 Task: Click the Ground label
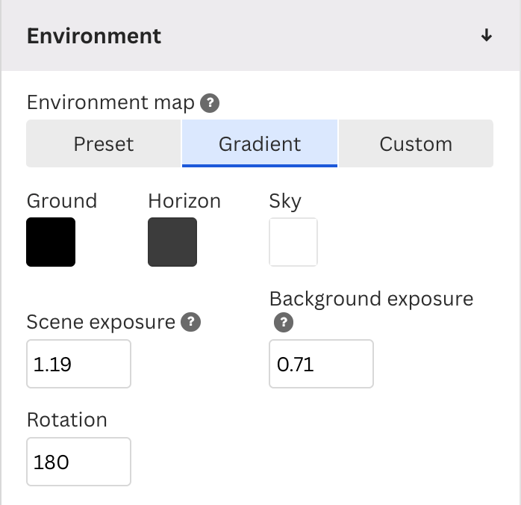pyautogui.click(x=62, y=201)
